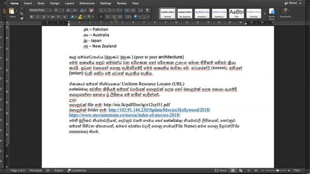The height and width of the screenshot is (174, 310).
Task: Clear all formatting eraser icon
Action: coord(91,10)
